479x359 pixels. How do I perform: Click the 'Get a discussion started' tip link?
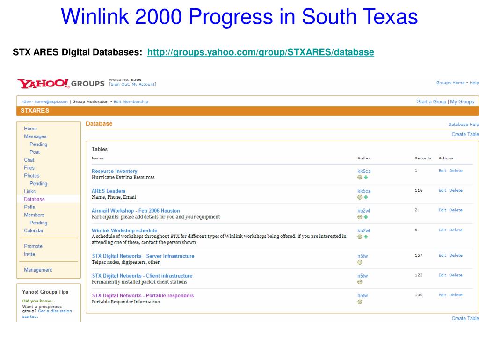point(47,314)
